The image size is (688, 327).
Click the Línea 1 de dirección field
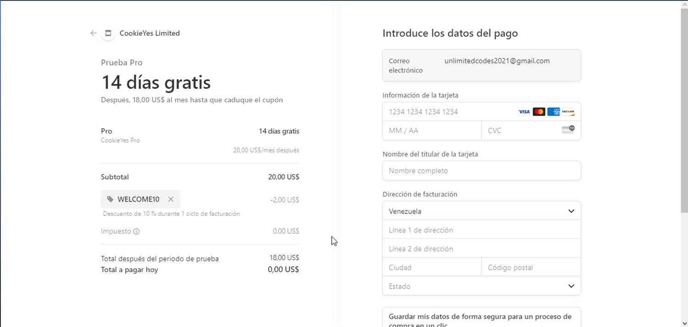coord(482,230)
